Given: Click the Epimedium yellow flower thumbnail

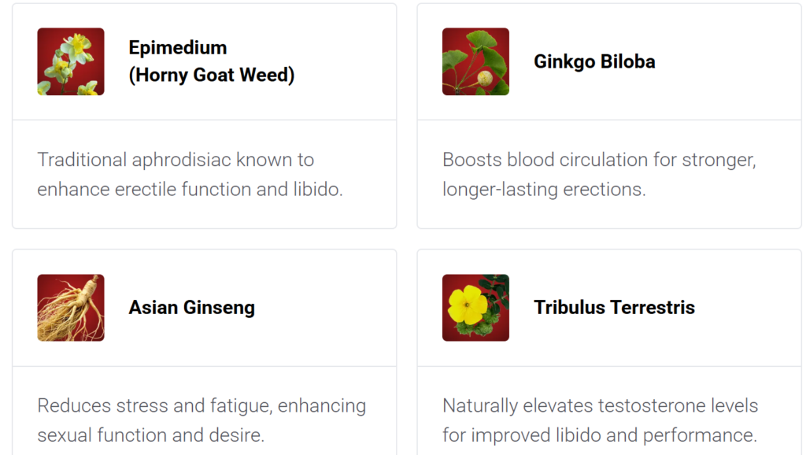Looking at the screenshot, I should coord(70,61).
